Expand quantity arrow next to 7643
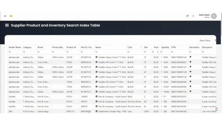222x125 pixels. (162, 62)
